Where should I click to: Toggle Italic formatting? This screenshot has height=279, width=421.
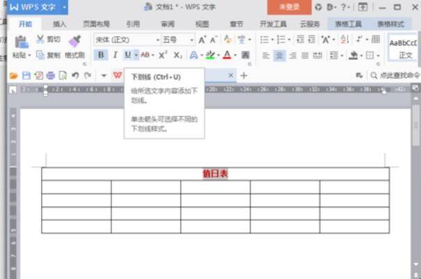(x=116, y=55)
